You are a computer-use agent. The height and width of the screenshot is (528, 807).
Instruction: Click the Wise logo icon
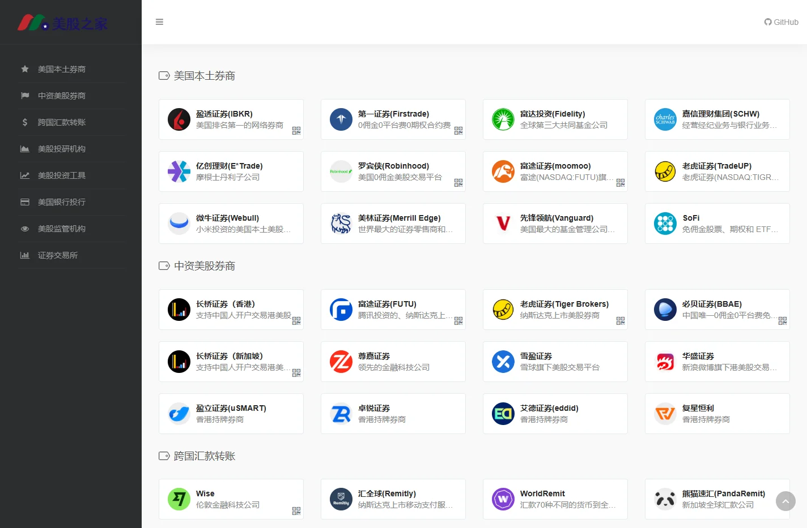coord(179,499)
